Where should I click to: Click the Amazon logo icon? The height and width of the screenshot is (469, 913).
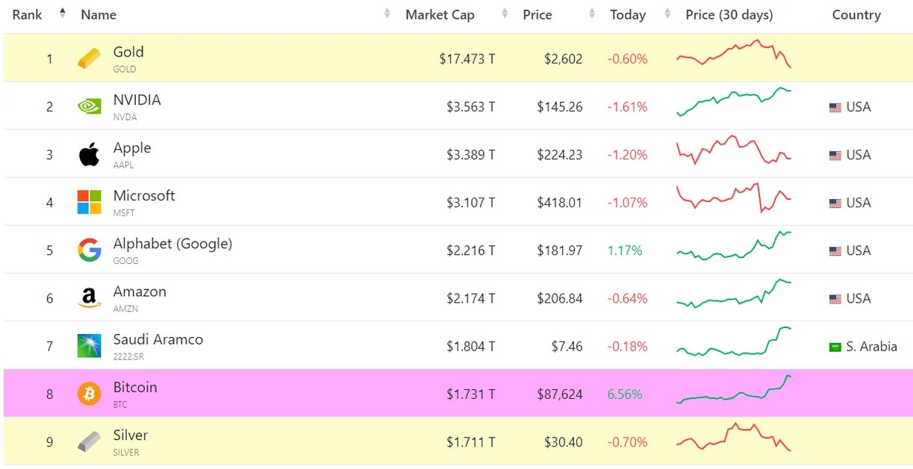click(89, 298)
